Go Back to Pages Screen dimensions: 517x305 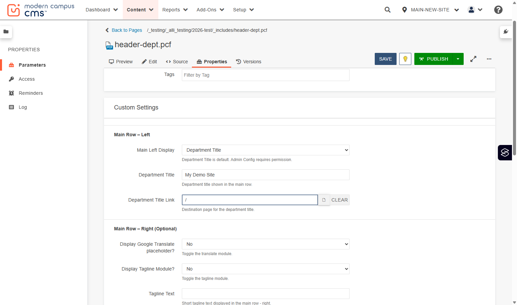pyautogui.click(x=124, y=30)
